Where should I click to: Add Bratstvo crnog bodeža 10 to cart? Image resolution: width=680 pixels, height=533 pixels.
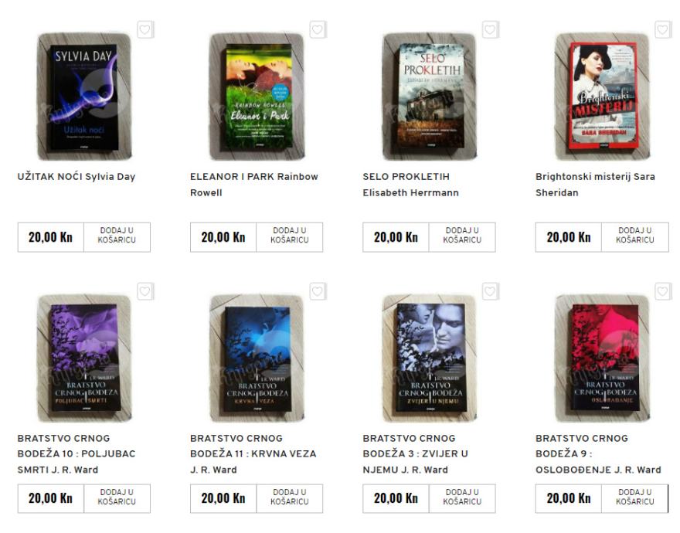point(117,498)
